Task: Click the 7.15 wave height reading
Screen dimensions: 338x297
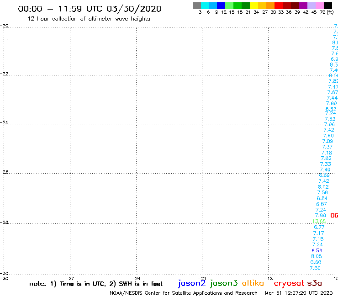Action: pyautogui.click(x=318, y=239)
